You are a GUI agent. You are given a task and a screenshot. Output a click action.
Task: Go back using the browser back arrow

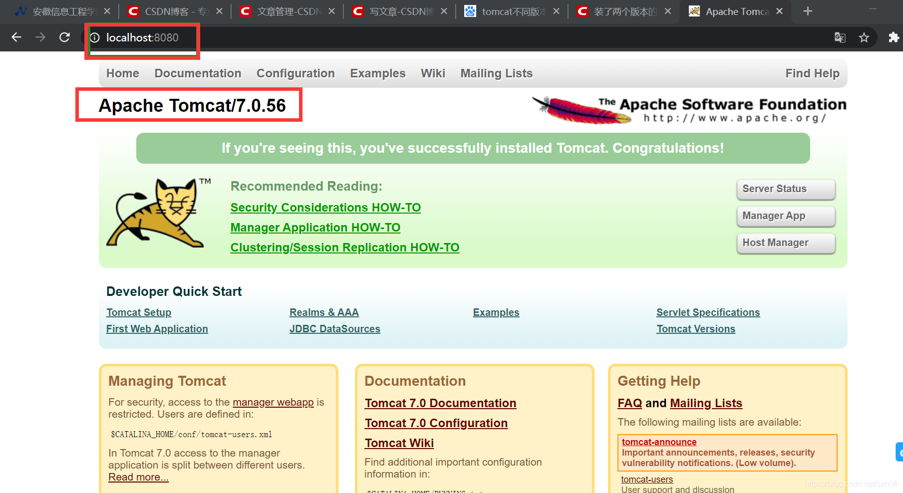pyautogui.click(x=16, y=37)
